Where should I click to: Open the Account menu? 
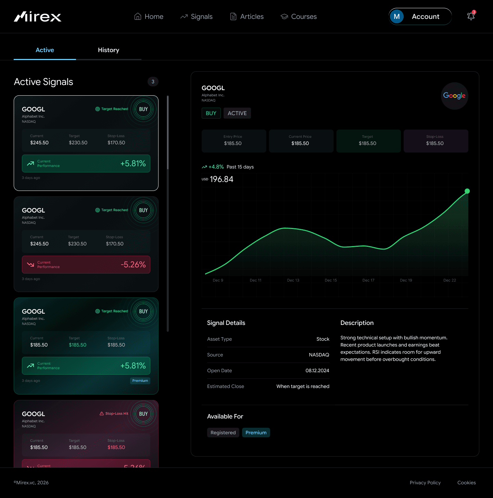tap(420, 16)
